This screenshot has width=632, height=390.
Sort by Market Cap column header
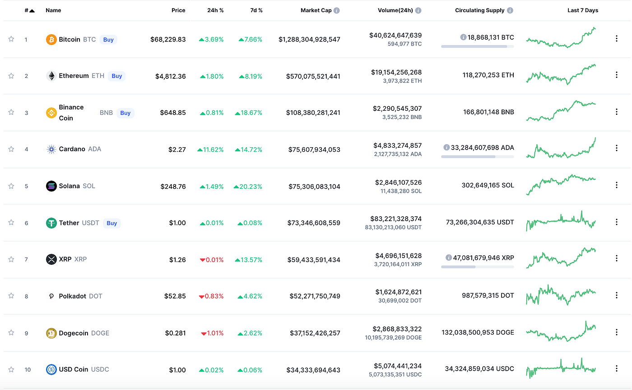(316, 10)
